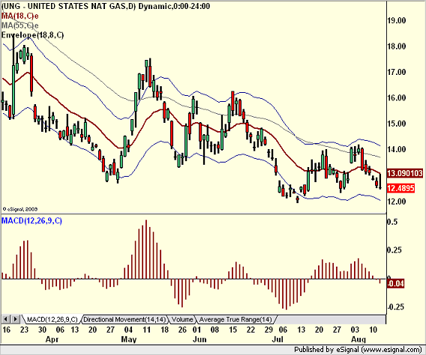Click the date label 03 above Aug
This screenshot has width=426, height=355.
pyautogui.click(x=355, y=330)
